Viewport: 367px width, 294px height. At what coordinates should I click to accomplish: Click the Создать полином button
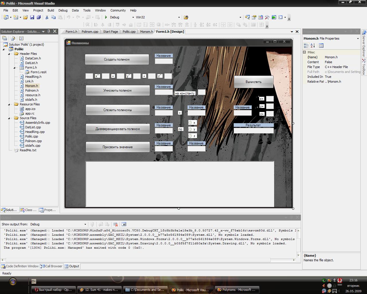coord(117,59)
